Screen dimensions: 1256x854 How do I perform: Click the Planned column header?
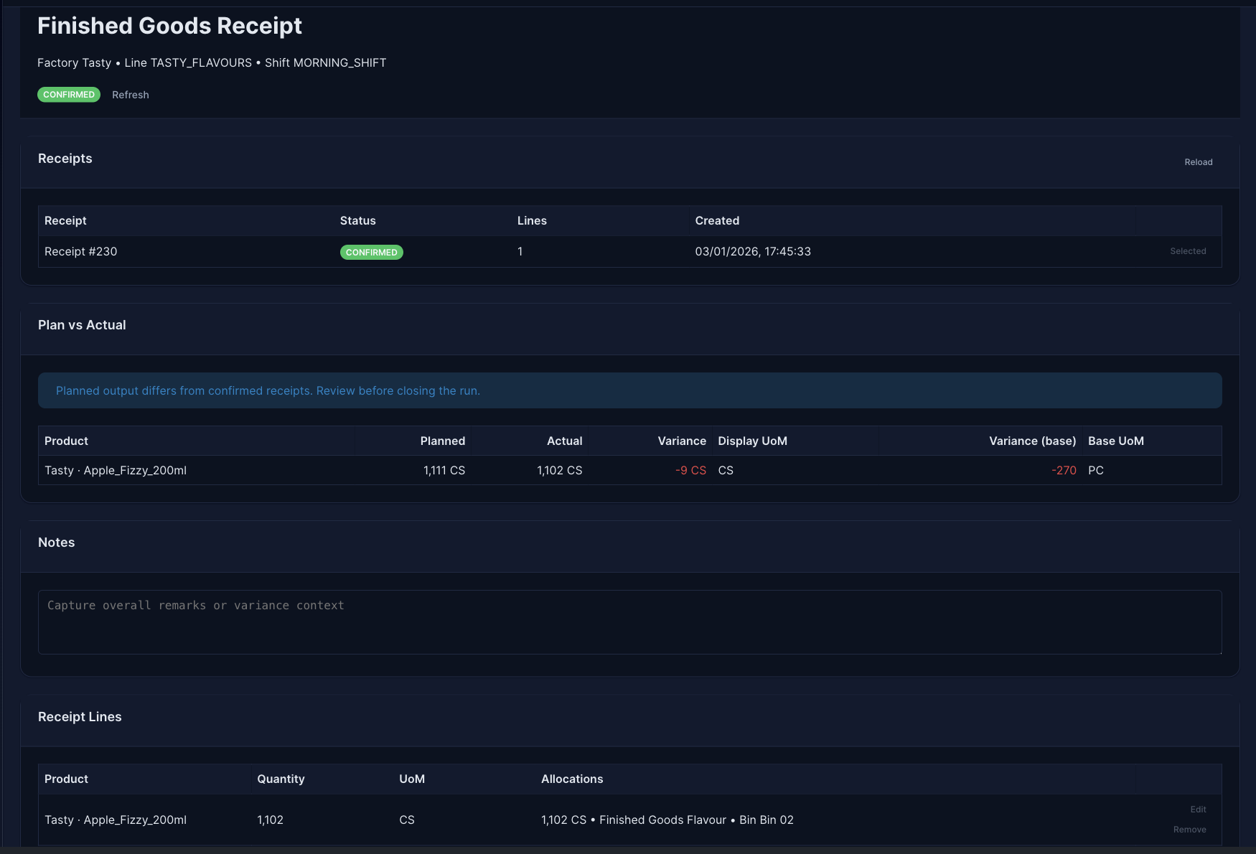[x=442, y=441]
